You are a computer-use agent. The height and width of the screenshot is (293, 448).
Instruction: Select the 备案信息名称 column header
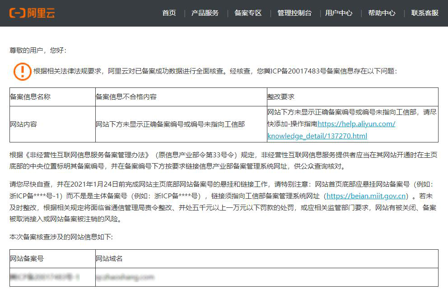(52, 97)
